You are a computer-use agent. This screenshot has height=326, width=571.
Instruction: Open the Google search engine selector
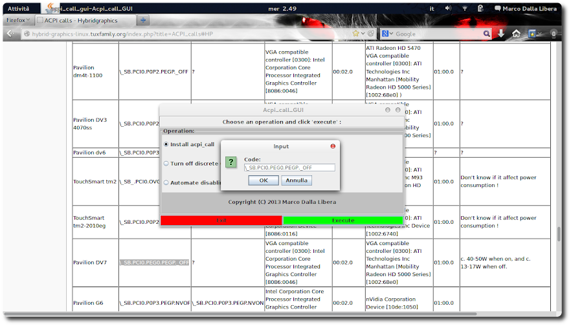click(386, 34)
